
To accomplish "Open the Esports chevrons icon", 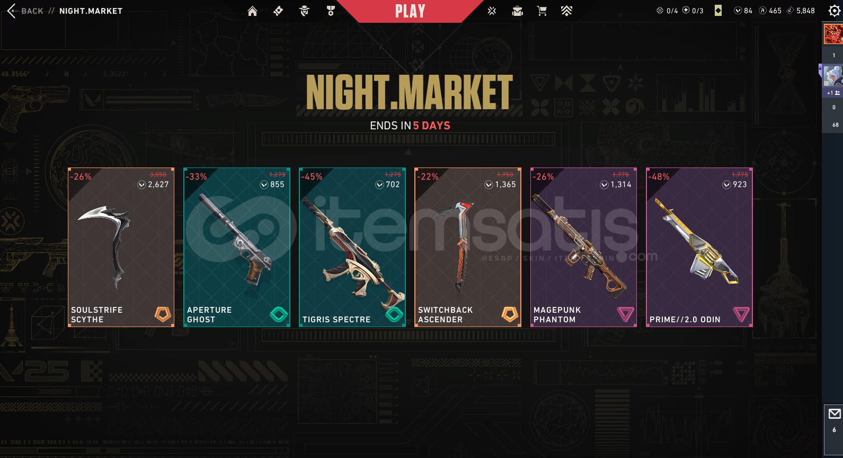I will pyautogui.click(x=566, y=11).
